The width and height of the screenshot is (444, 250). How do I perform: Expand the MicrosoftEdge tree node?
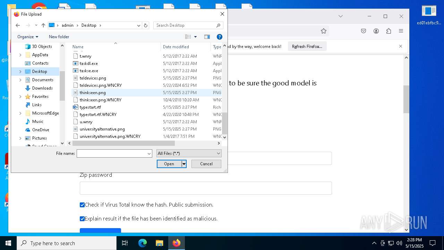coord(20,113)
